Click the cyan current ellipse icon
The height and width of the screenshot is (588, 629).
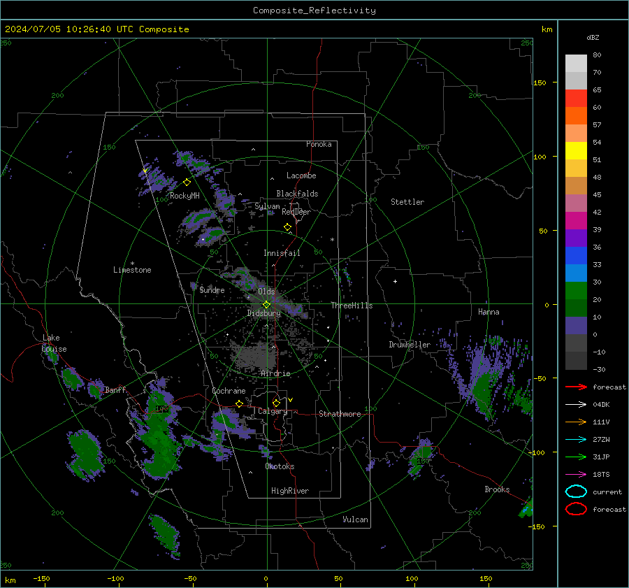[x=576, y=492]
